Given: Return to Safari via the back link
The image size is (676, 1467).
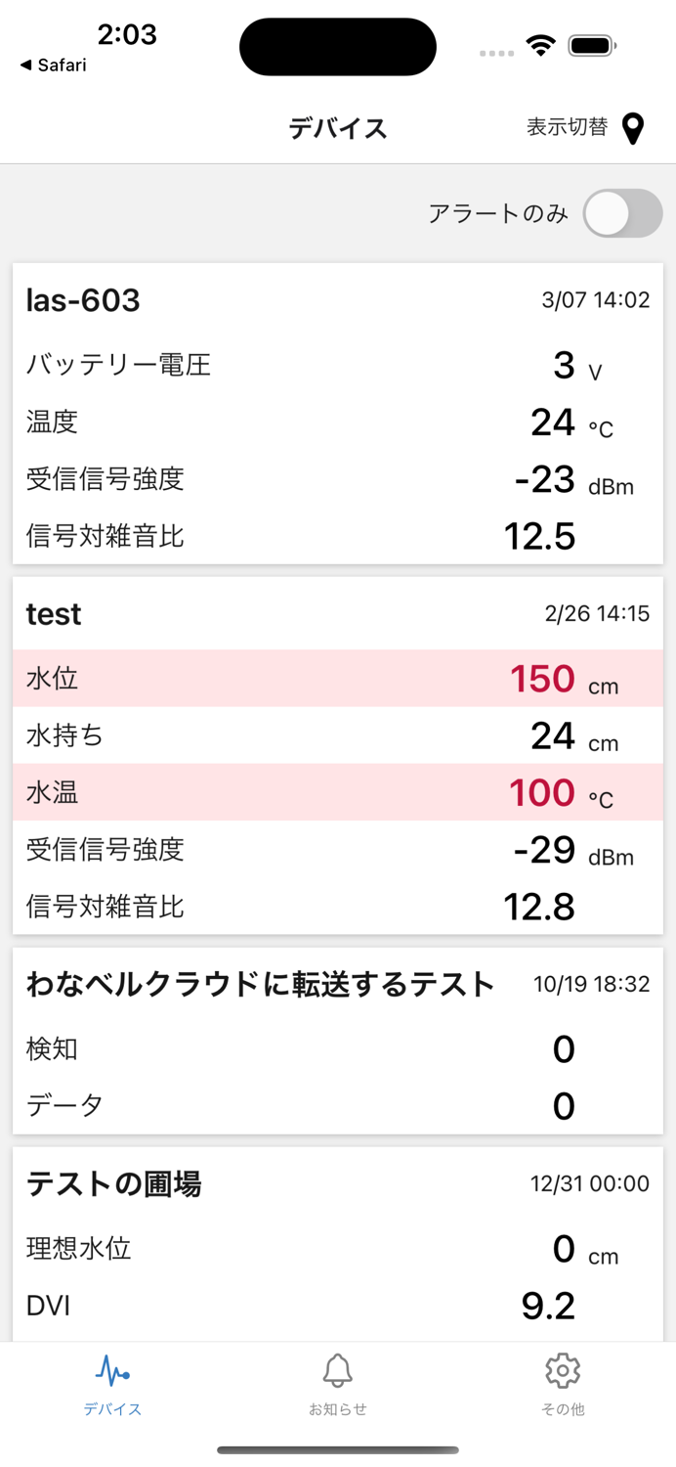Looking at the screenshot, I should click(54, 67).
